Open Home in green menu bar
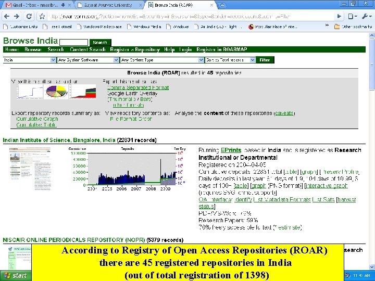The height and width of the screenshot is (281, 375). point(11,49)
